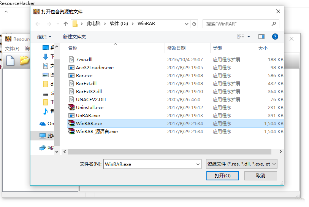This screenshot has width=309, height=207.
Task: Click the RarExt32.dll file icon
Action: point(71,92)
